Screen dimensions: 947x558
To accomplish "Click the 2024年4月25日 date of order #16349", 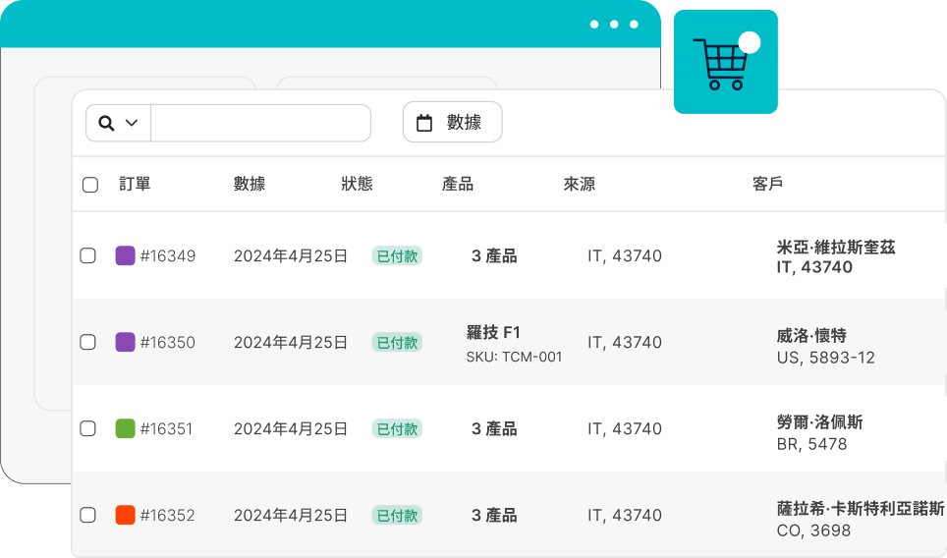I will click(291, 256).
